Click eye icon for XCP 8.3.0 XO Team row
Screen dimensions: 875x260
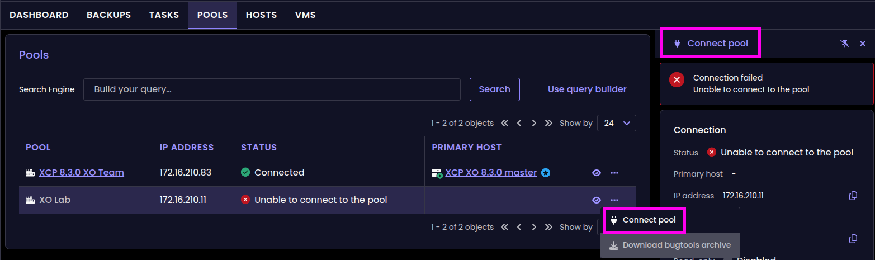point(597,173)
